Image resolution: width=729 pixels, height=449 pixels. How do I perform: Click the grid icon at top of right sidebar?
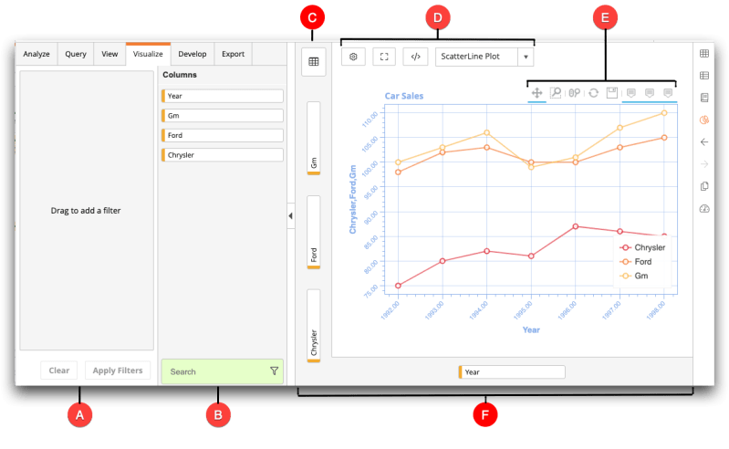click(703, 54)
